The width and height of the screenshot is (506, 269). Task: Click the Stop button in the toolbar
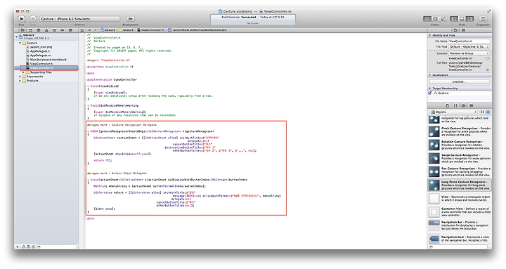(33, 19)
